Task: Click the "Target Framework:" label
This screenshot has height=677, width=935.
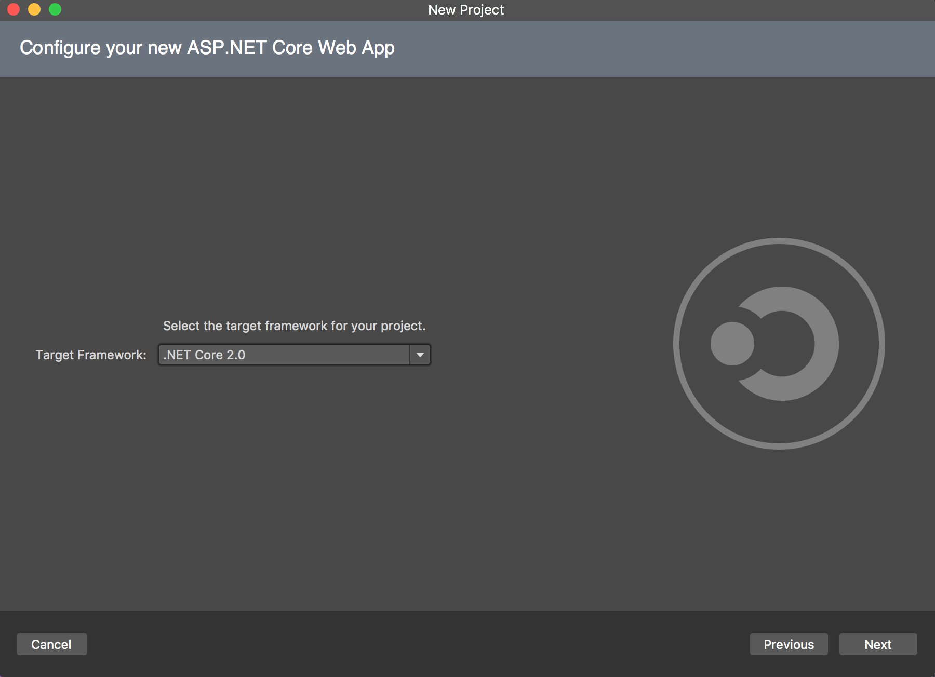Action: coord(91,355)
